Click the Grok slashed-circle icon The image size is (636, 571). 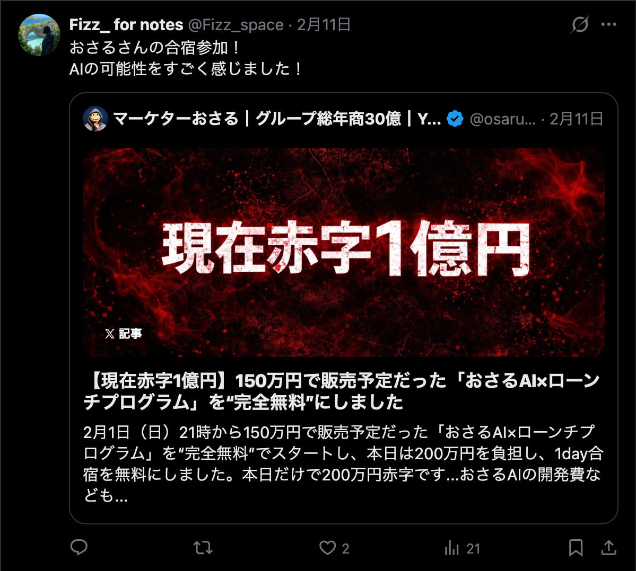pyautogui.click(x=580, y=25)
